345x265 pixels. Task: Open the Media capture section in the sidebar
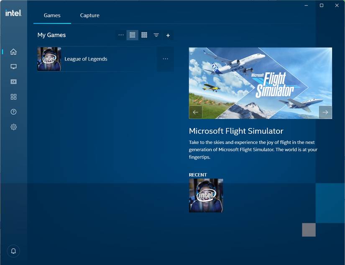(x=13, y=81)
